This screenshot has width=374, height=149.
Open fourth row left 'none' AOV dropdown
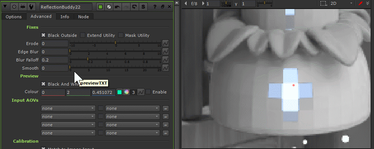pyautogui.click(x=68, y=133)
